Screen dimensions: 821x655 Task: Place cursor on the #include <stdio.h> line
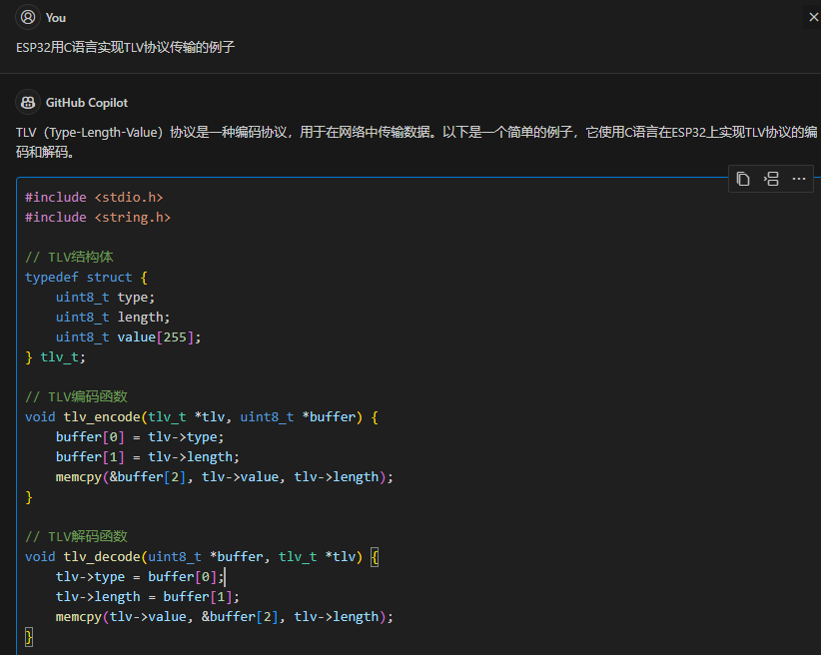coord(94,198)
